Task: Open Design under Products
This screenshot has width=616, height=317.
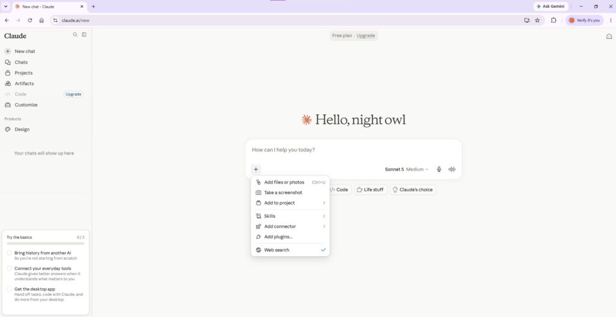Action: click(x=22, y=129)
